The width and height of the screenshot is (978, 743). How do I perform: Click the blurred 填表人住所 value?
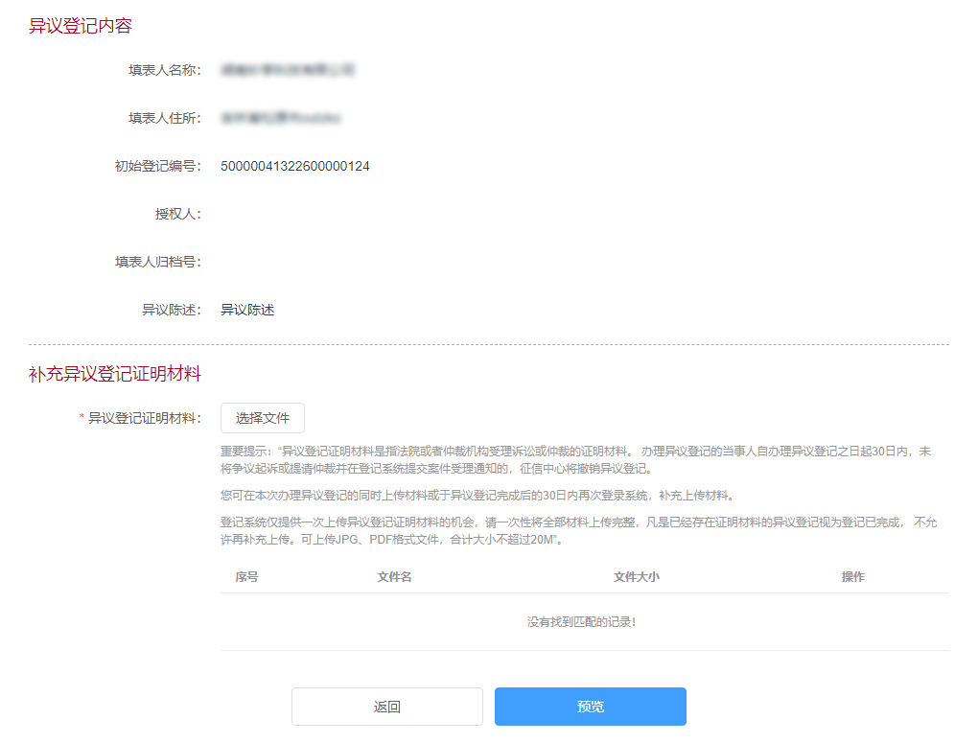281,118
